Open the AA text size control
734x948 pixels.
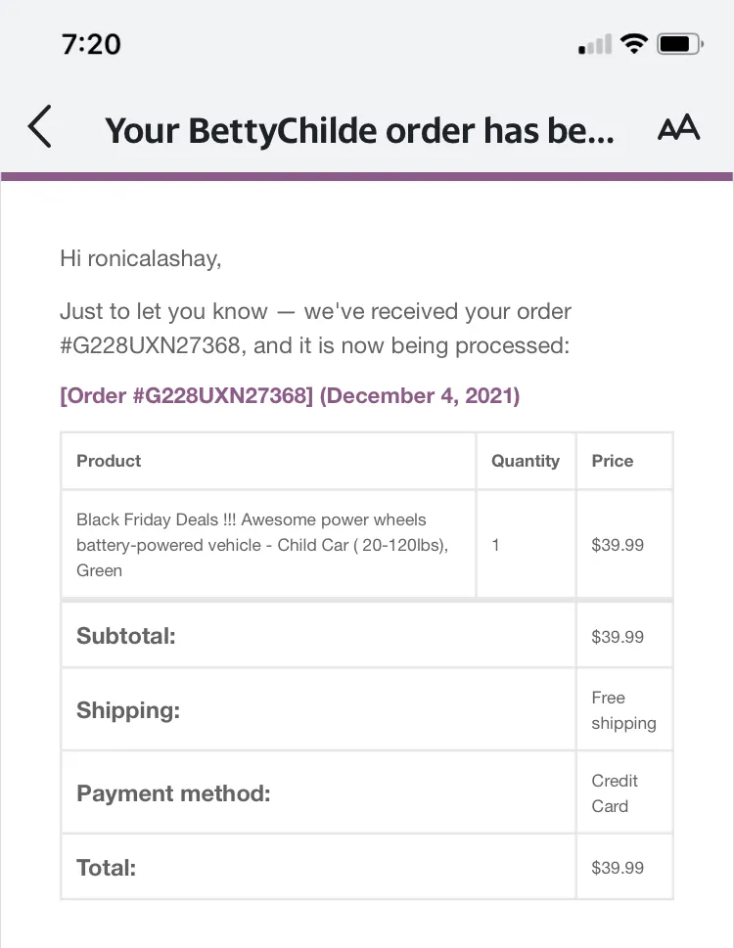pos(678,127)
